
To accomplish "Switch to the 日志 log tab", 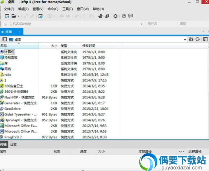I will coord(13,145).
